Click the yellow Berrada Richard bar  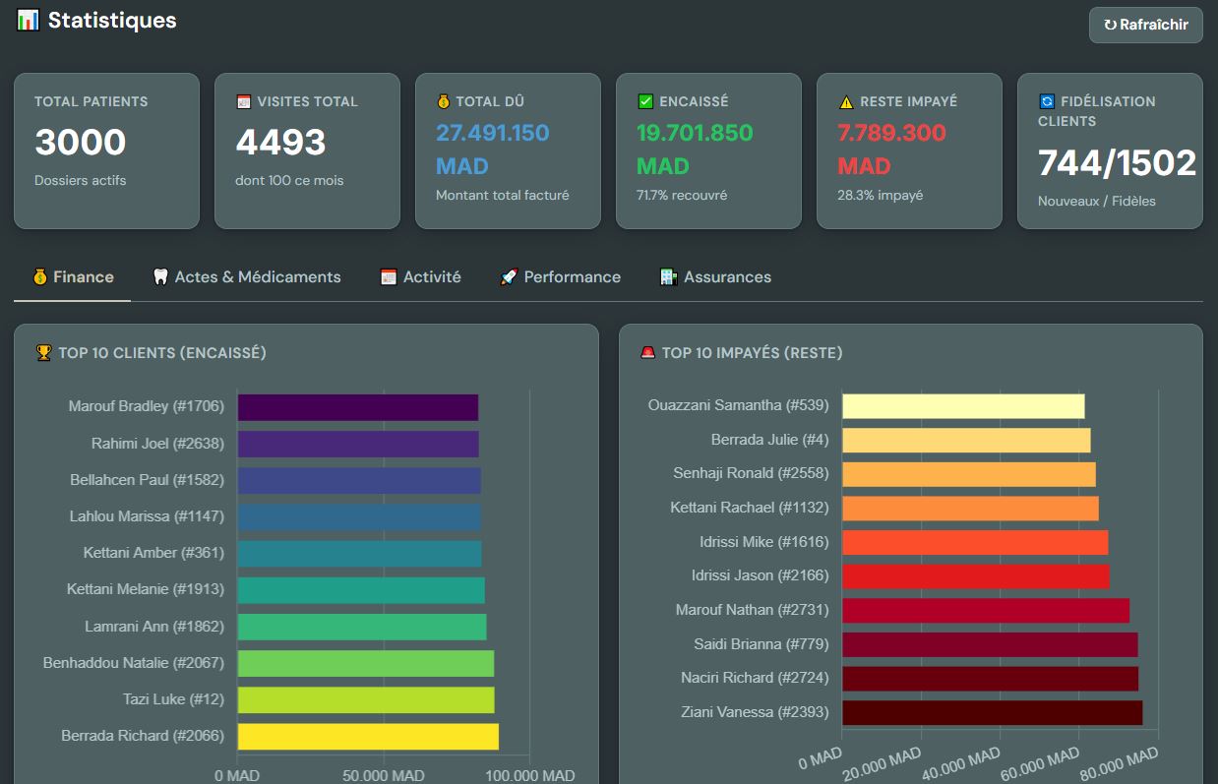pos(368,737)
